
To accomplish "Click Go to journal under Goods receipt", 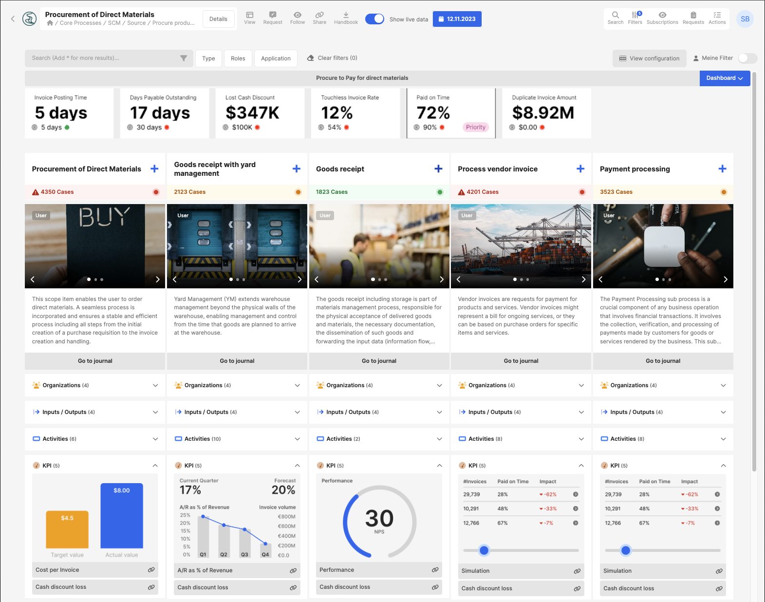I will tap(379, 361).
